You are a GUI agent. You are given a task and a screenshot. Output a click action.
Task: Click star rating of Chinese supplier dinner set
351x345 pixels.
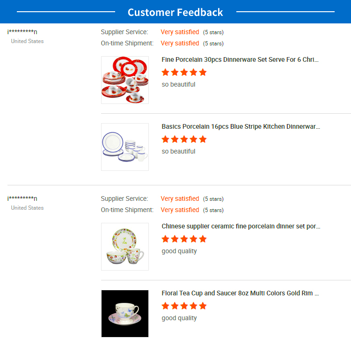coord(184,239)
